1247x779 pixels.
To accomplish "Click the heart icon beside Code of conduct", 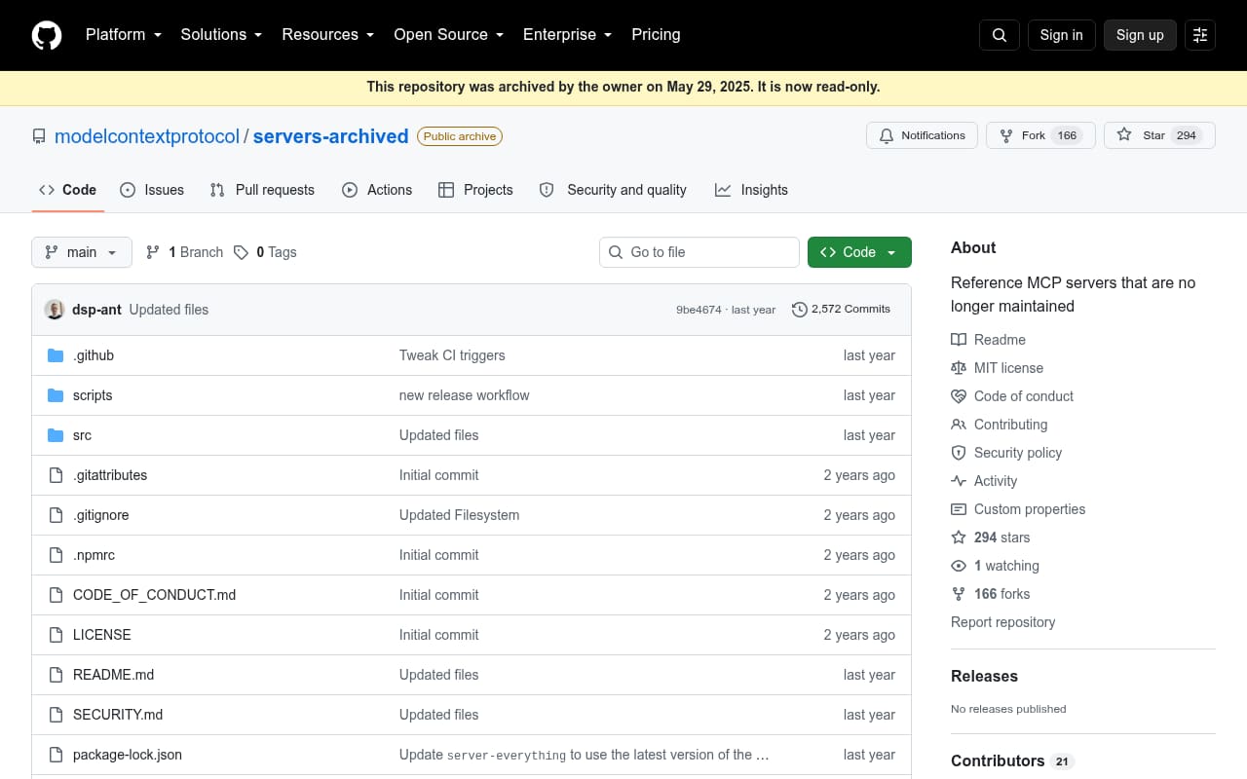I will coord(959,396).
